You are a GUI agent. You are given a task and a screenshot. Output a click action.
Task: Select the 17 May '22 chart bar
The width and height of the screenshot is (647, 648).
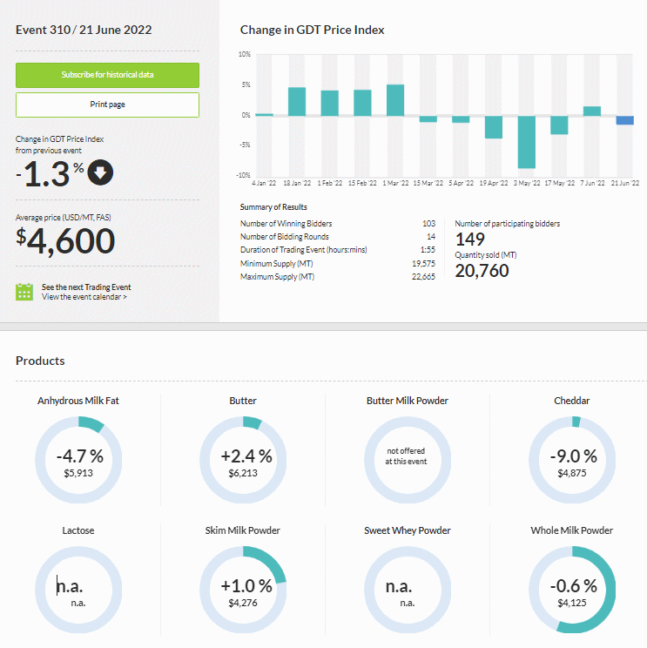coord(559,125)
